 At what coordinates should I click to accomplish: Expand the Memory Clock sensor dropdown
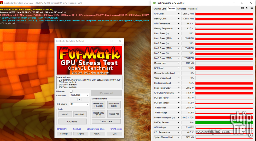tap(179, 19)
